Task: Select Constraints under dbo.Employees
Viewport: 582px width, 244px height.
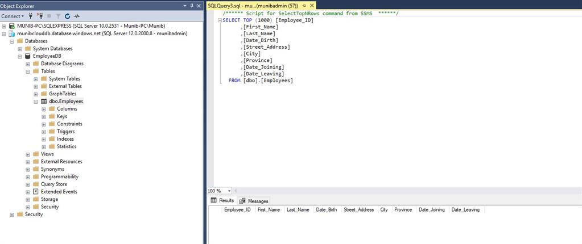Action: point(70,124)
